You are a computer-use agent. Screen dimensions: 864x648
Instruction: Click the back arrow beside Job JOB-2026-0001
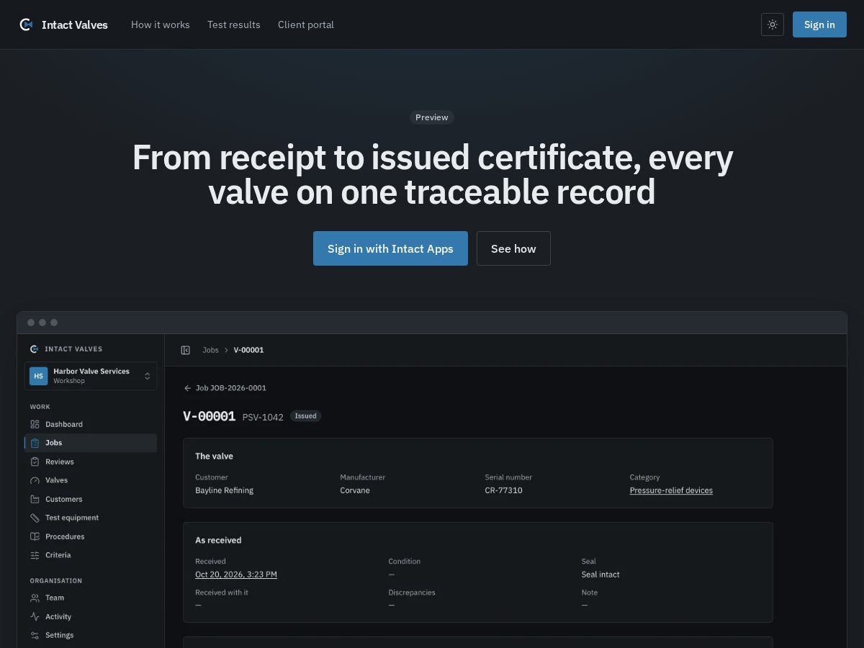[x=188, y=388]
